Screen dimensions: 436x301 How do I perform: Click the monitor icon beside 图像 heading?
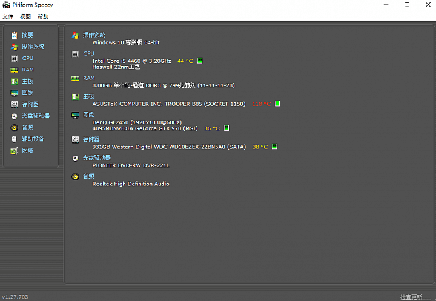pos(75,115)
